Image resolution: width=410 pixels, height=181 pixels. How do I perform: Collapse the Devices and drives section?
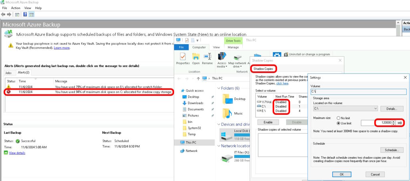click(219, 124)
